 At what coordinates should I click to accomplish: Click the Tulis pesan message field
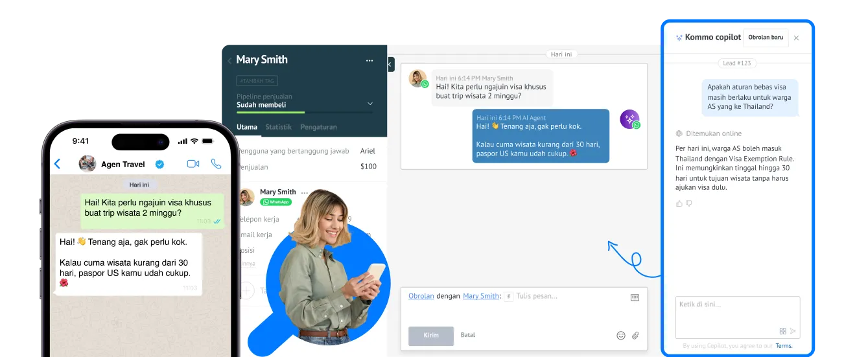point(537,296)
